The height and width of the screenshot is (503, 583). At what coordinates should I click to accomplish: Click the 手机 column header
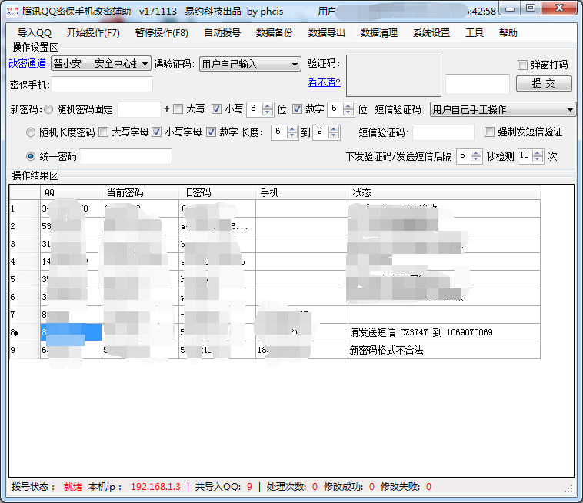pyautogui.click(x=302, y=192)
